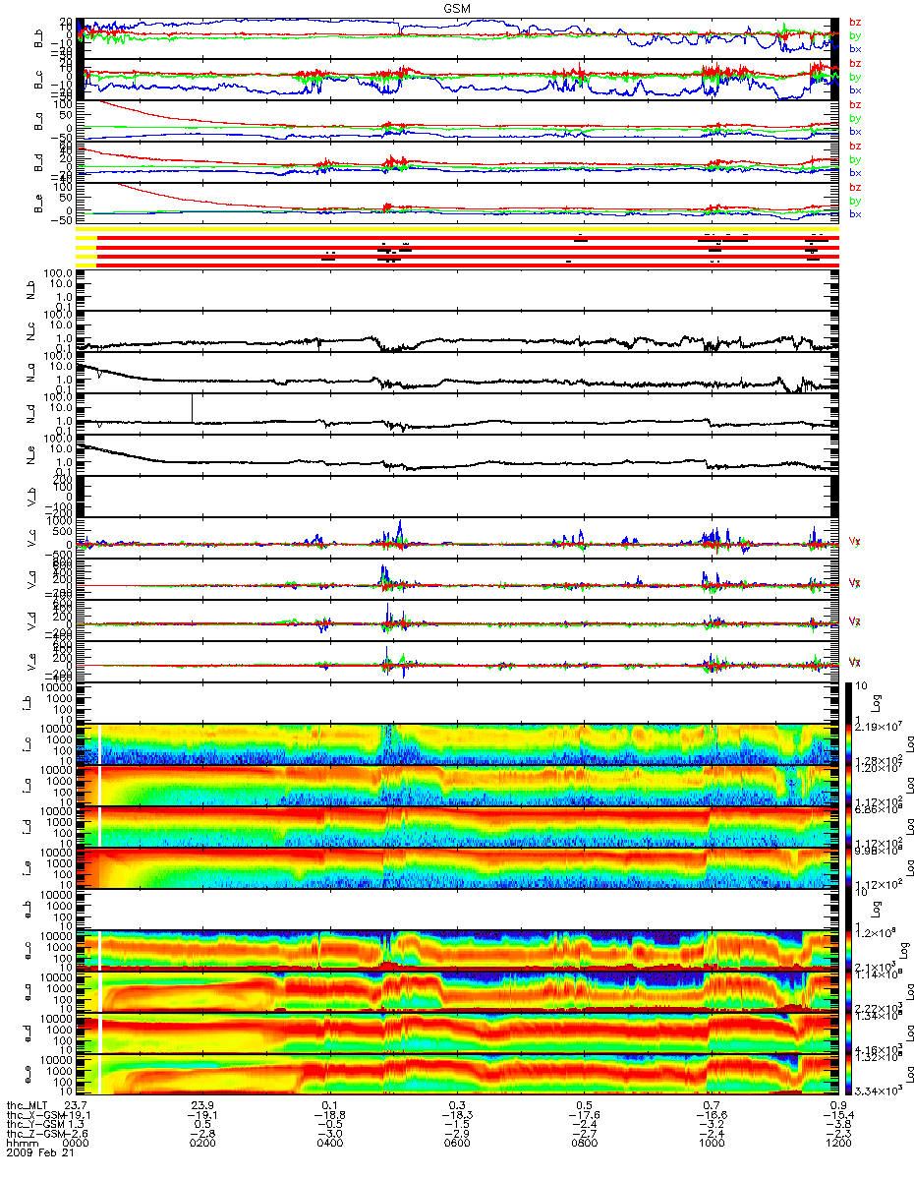Click the N_d density axis label
This screenshot has height=1180, width=914.
(29, 415)
